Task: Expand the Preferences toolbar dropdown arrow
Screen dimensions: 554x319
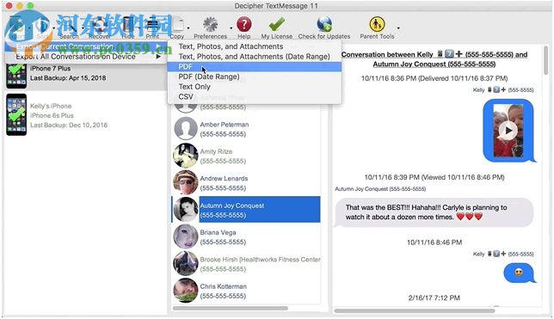Action: pos(231,28)
